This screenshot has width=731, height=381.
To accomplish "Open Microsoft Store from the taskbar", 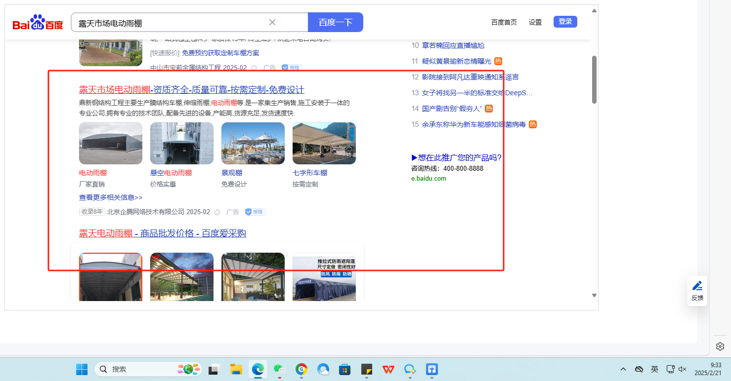I will (344, 369).
